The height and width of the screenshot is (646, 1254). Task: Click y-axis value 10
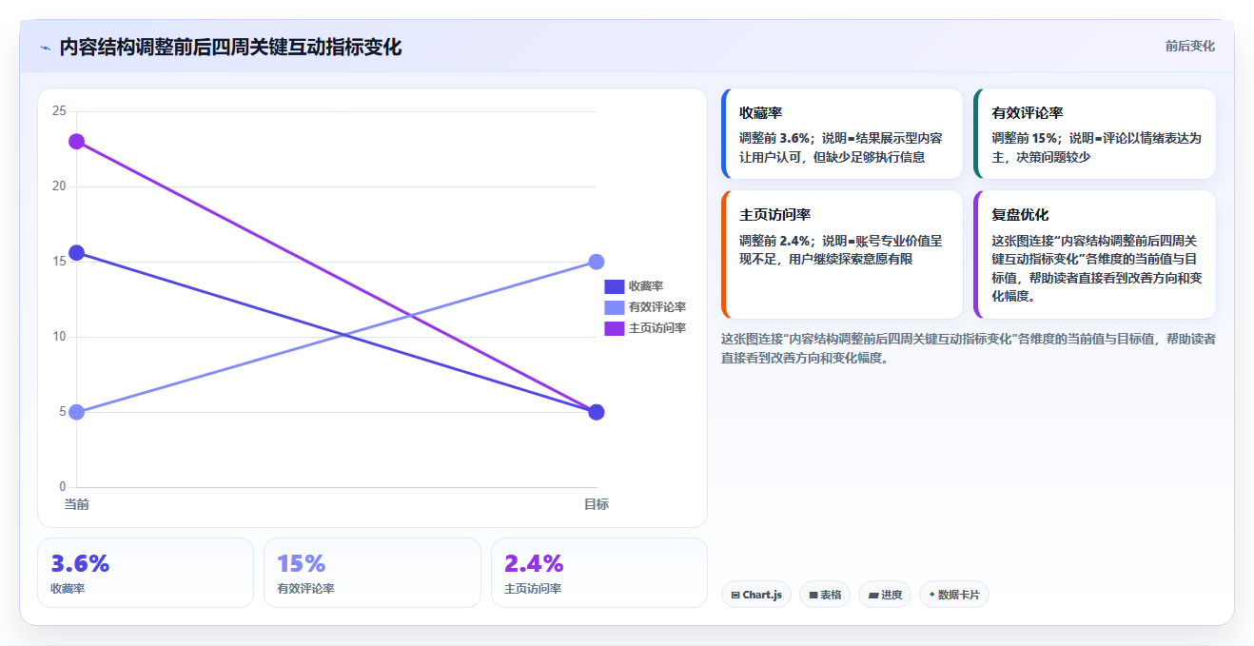59,337
